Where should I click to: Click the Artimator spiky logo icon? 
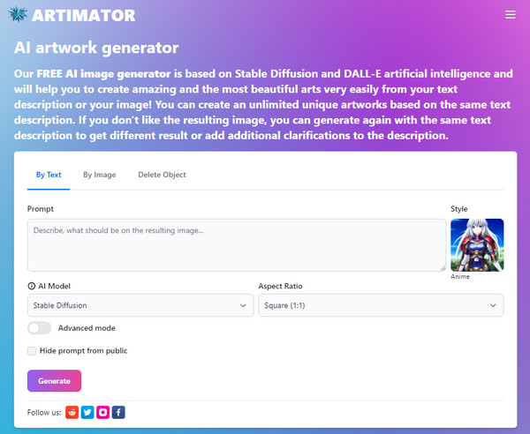(x=18, y=14)
